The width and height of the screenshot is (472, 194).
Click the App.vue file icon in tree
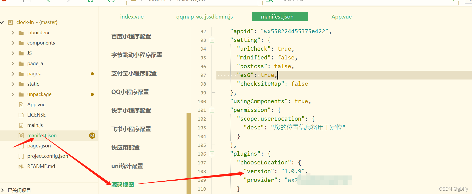tap(21, 105)
